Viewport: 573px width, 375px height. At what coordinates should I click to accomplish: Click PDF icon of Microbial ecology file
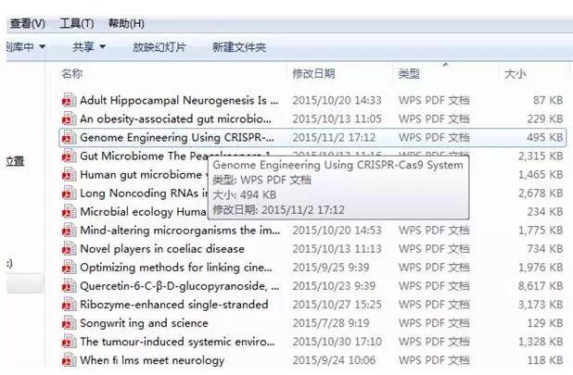pyautogui.click(x=69, y=212)
